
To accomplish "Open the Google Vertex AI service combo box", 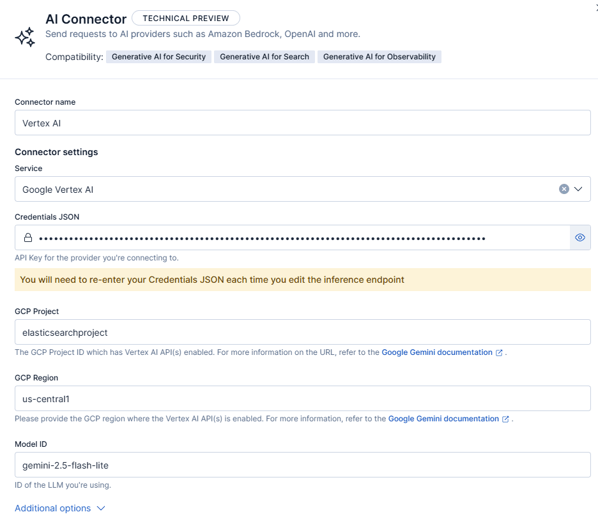I will [281, 189].
